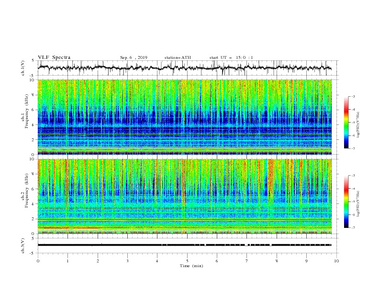This screenshot has height=293, width=379.
Task: Click time axis tick label '9'
Action: [306, 261]
